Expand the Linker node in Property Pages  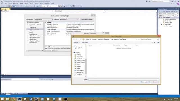(29, 33)
